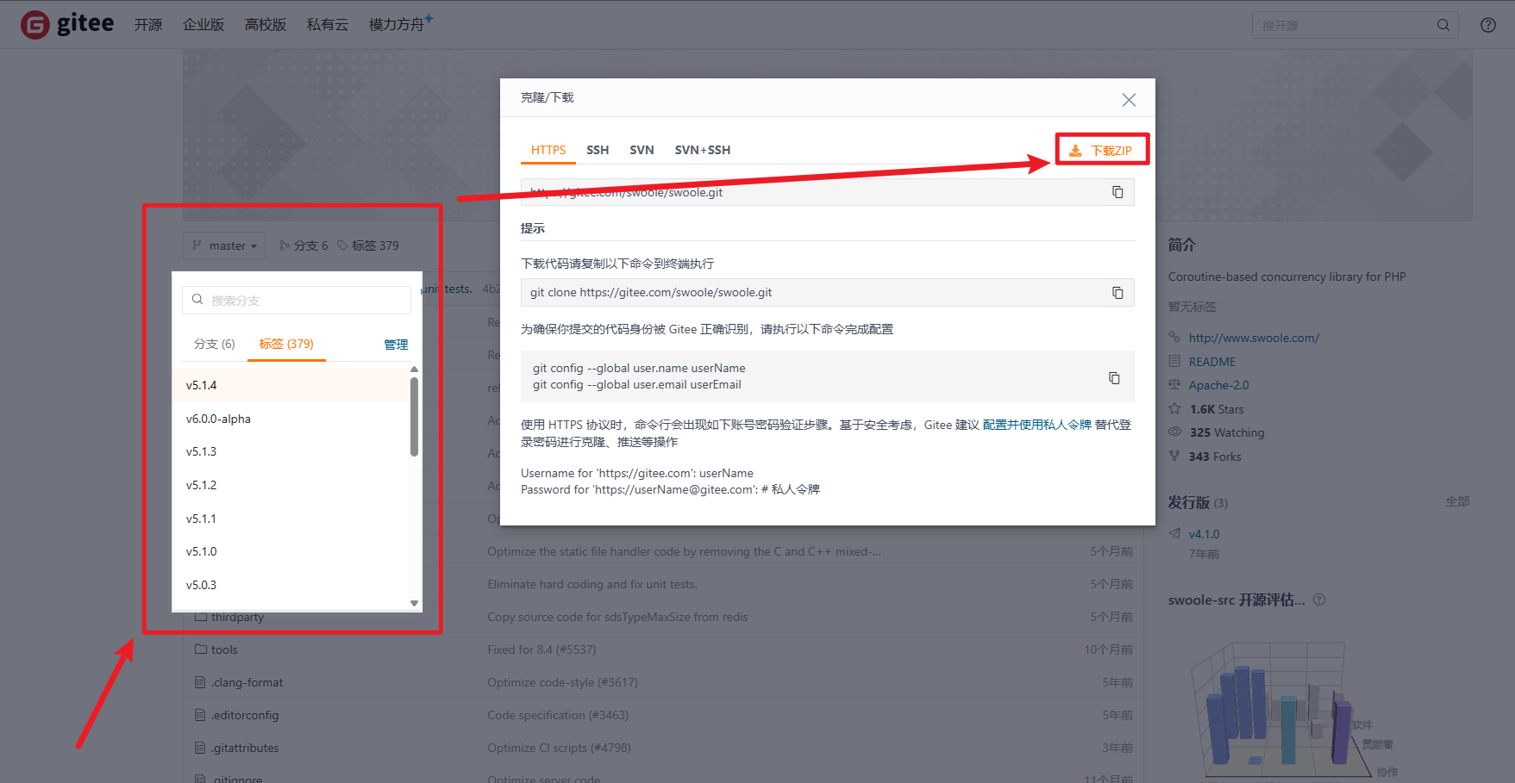Click the Gitee logo icon

[34, 24]
